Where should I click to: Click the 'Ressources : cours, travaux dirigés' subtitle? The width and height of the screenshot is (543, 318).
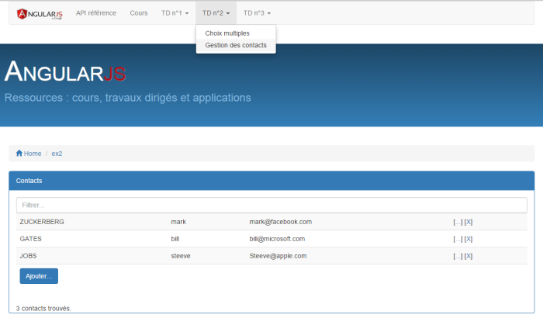[x=127, y=98]
